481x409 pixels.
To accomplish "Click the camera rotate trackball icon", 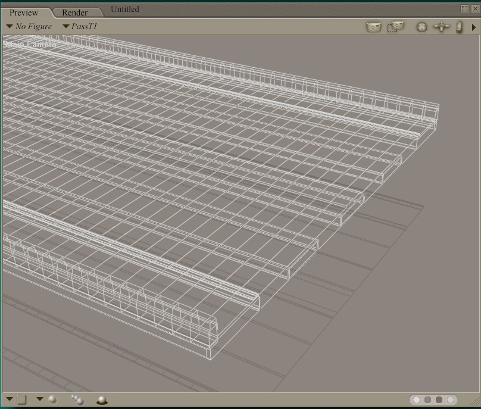I will (x=422, y=27).
